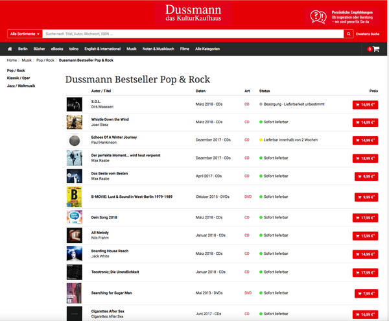Image resolution: width=389 pixels, height=321 pixels.
Task: Select Pop / Rock in left sidebar
Action: point(16,71)
